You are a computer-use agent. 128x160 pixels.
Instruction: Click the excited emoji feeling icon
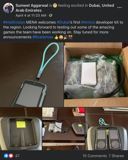[x=55, y=5]
